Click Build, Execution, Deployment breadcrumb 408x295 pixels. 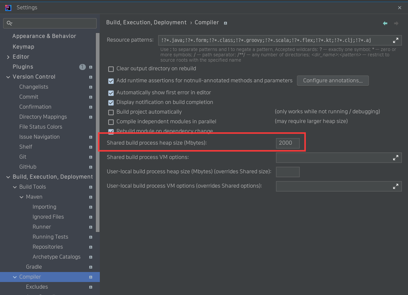(x=146, y=22)
